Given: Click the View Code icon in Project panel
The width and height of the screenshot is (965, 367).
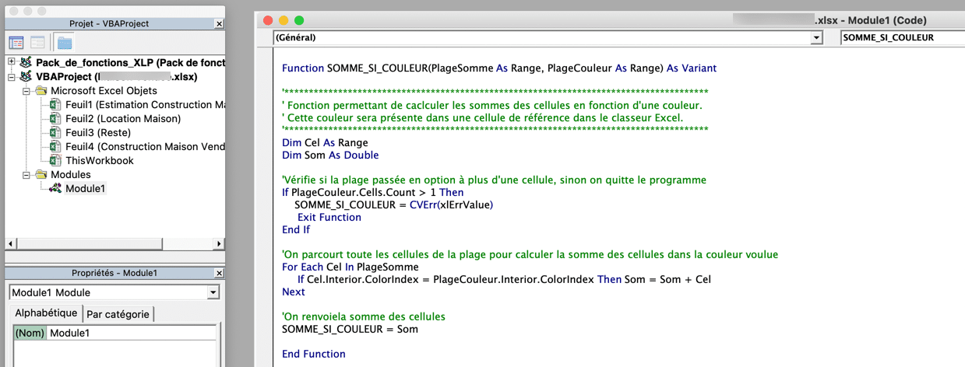Looking at the screenshot, I should click(x=16, y=43).
